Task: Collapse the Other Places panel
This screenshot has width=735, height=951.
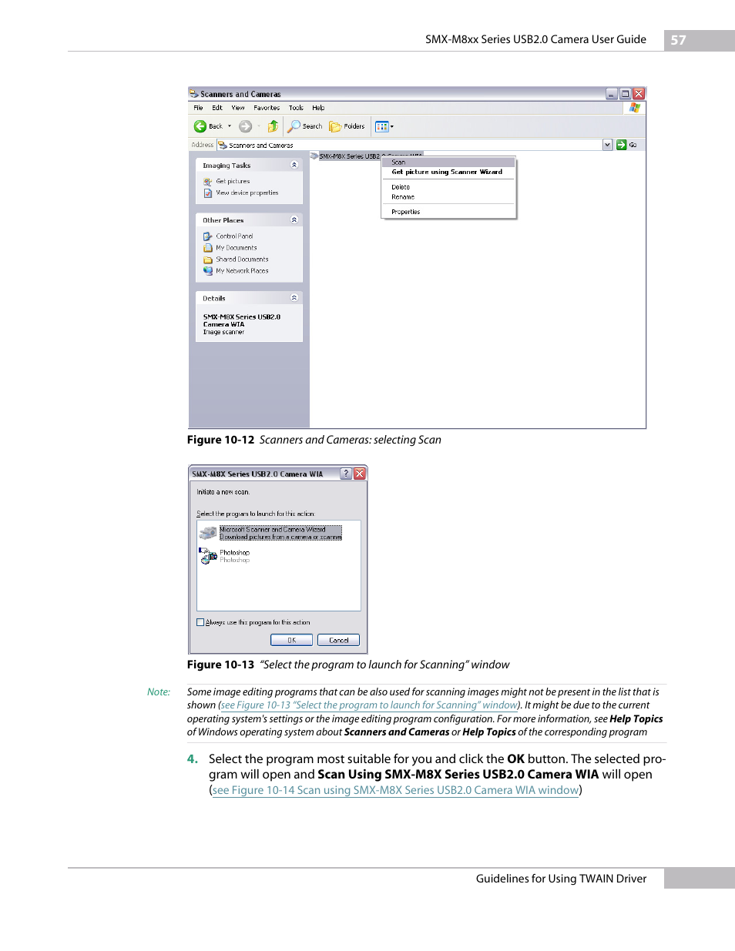Action: tap(294, 219)
